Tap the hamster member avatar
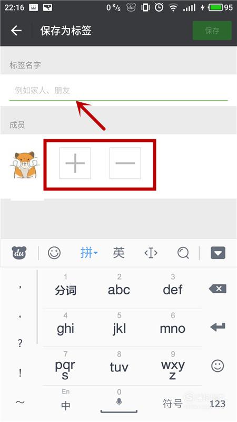Viewport: 237px width, 422px height. pyautogui.click(x=25, y=165)
